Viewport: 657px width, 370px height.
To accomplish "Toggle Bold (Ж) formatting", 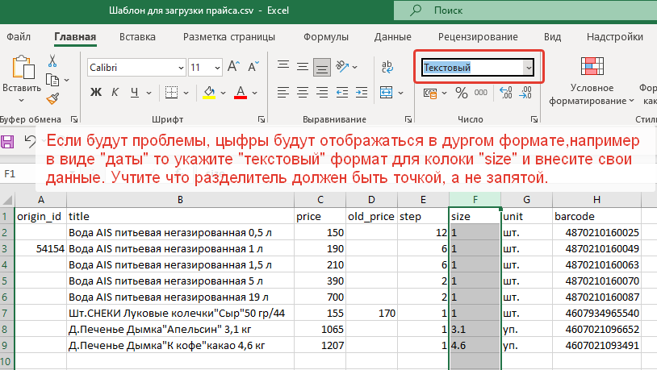I will (95, 93).
